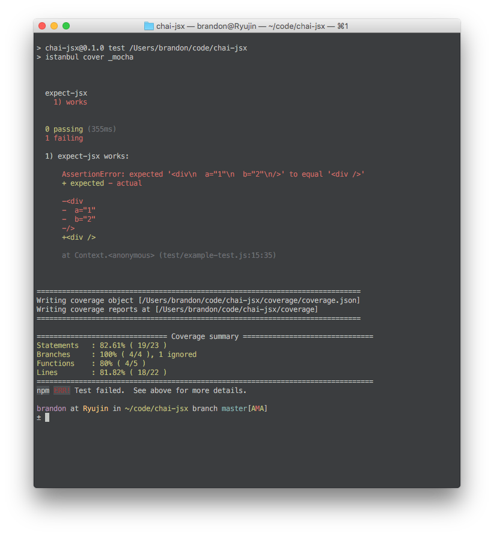
Task: Click the diff line '+<div />'
Action: click(79, 237)
